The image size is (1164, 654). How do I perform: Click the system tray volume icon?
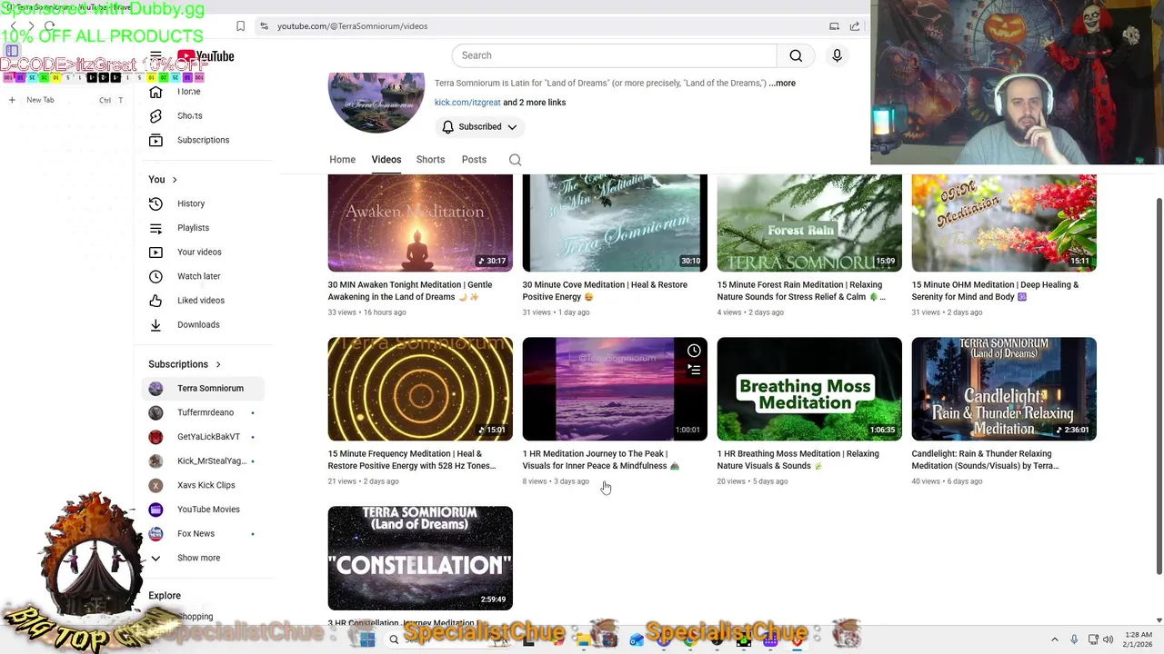tap(1108, 639)
